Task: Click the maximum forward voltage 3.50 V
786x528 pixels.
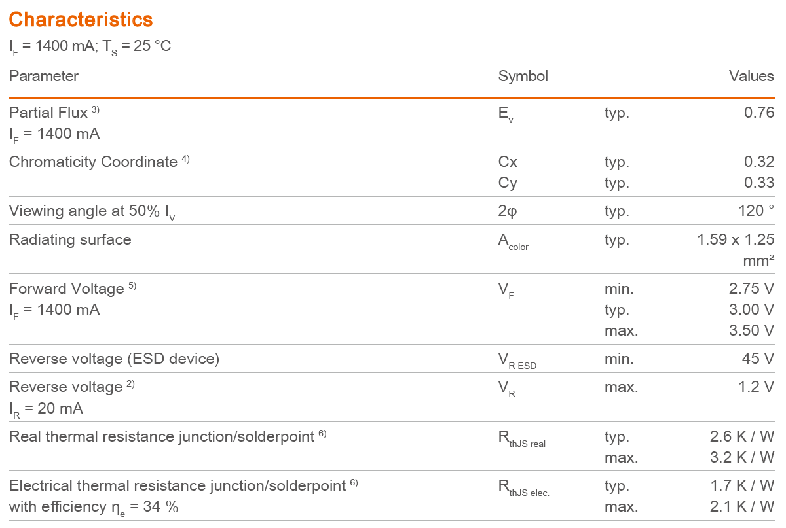Action: (751, 330)
